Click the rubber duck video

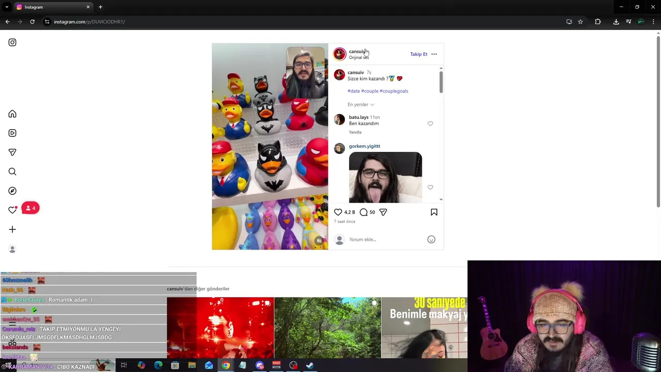coord(270,146)
